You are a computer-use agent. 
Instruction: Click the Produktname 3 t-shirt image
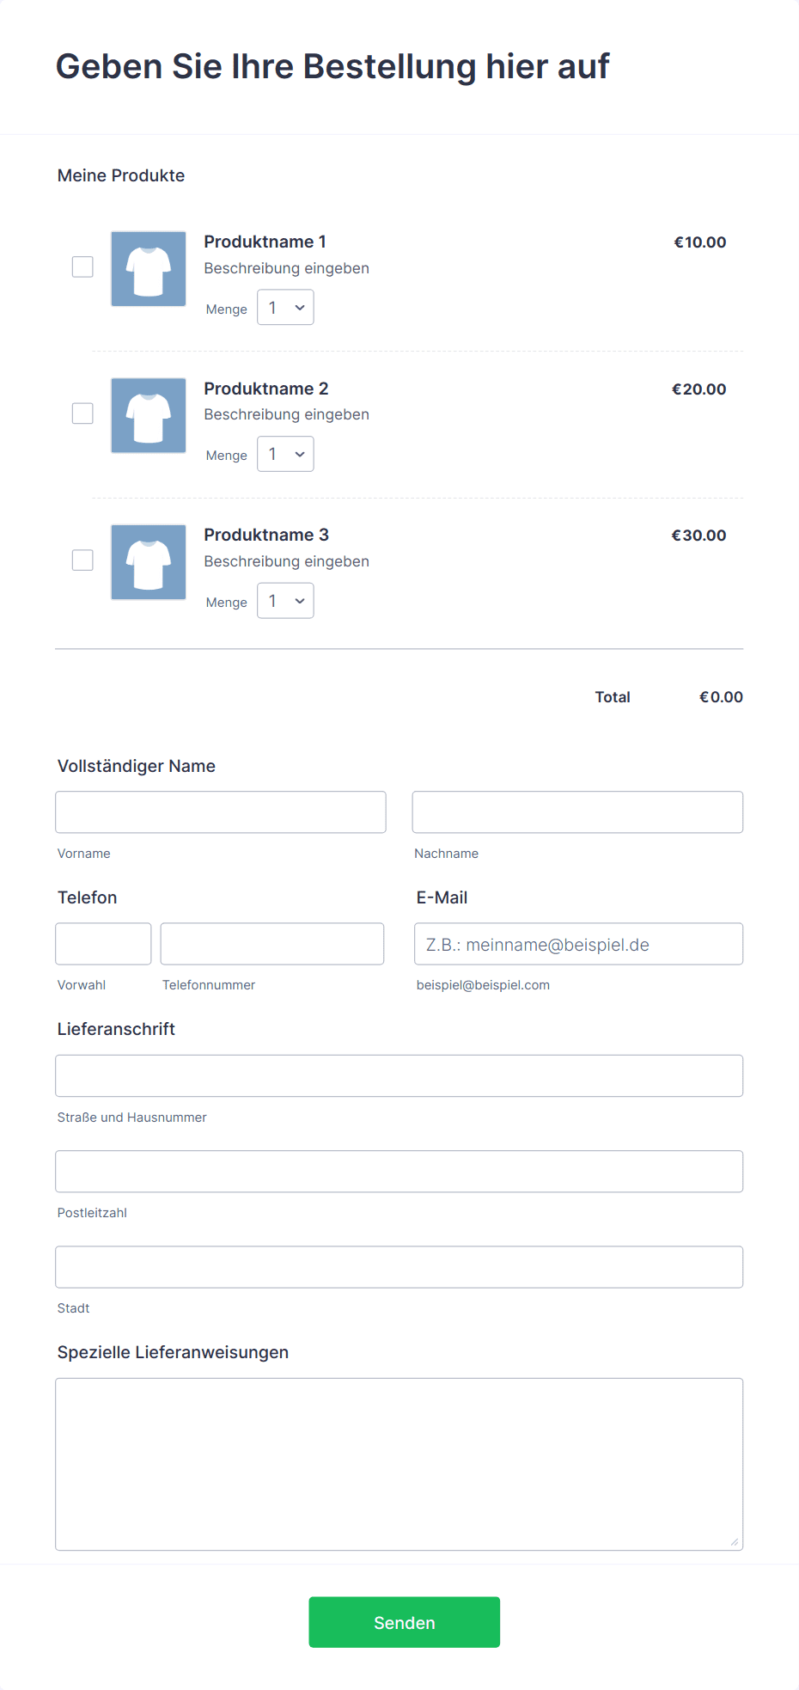148,561
